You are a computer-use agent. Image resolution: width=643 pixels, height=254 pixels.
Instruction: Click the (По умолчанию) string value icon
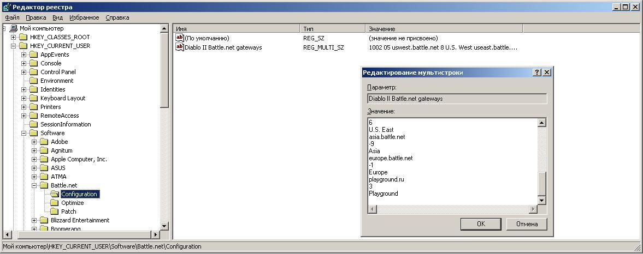pos(179,38)
